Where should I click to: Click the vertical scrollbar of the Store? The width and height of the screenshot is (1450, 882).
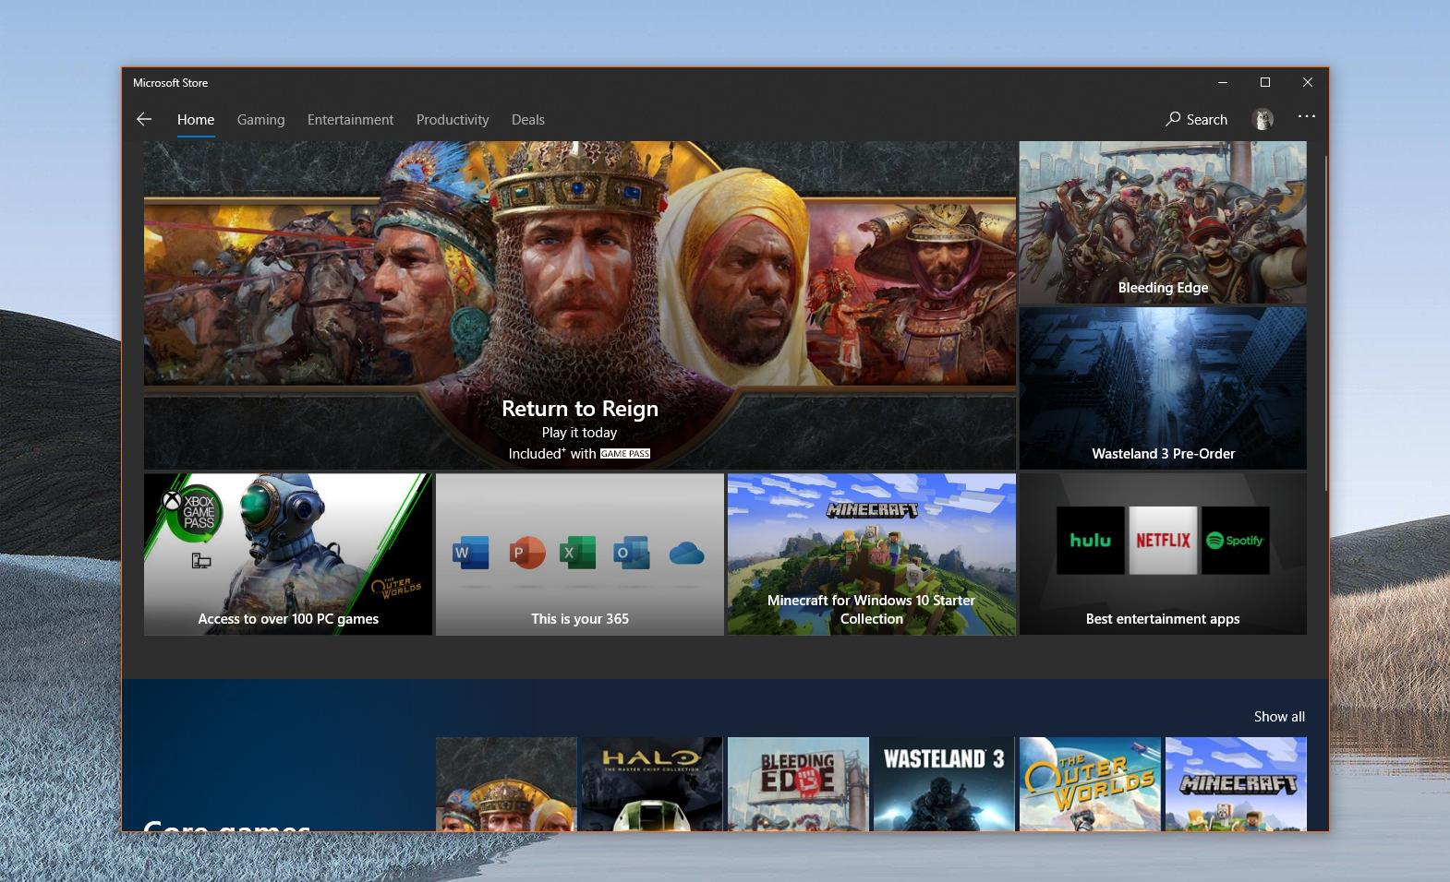click(1325, 323)
